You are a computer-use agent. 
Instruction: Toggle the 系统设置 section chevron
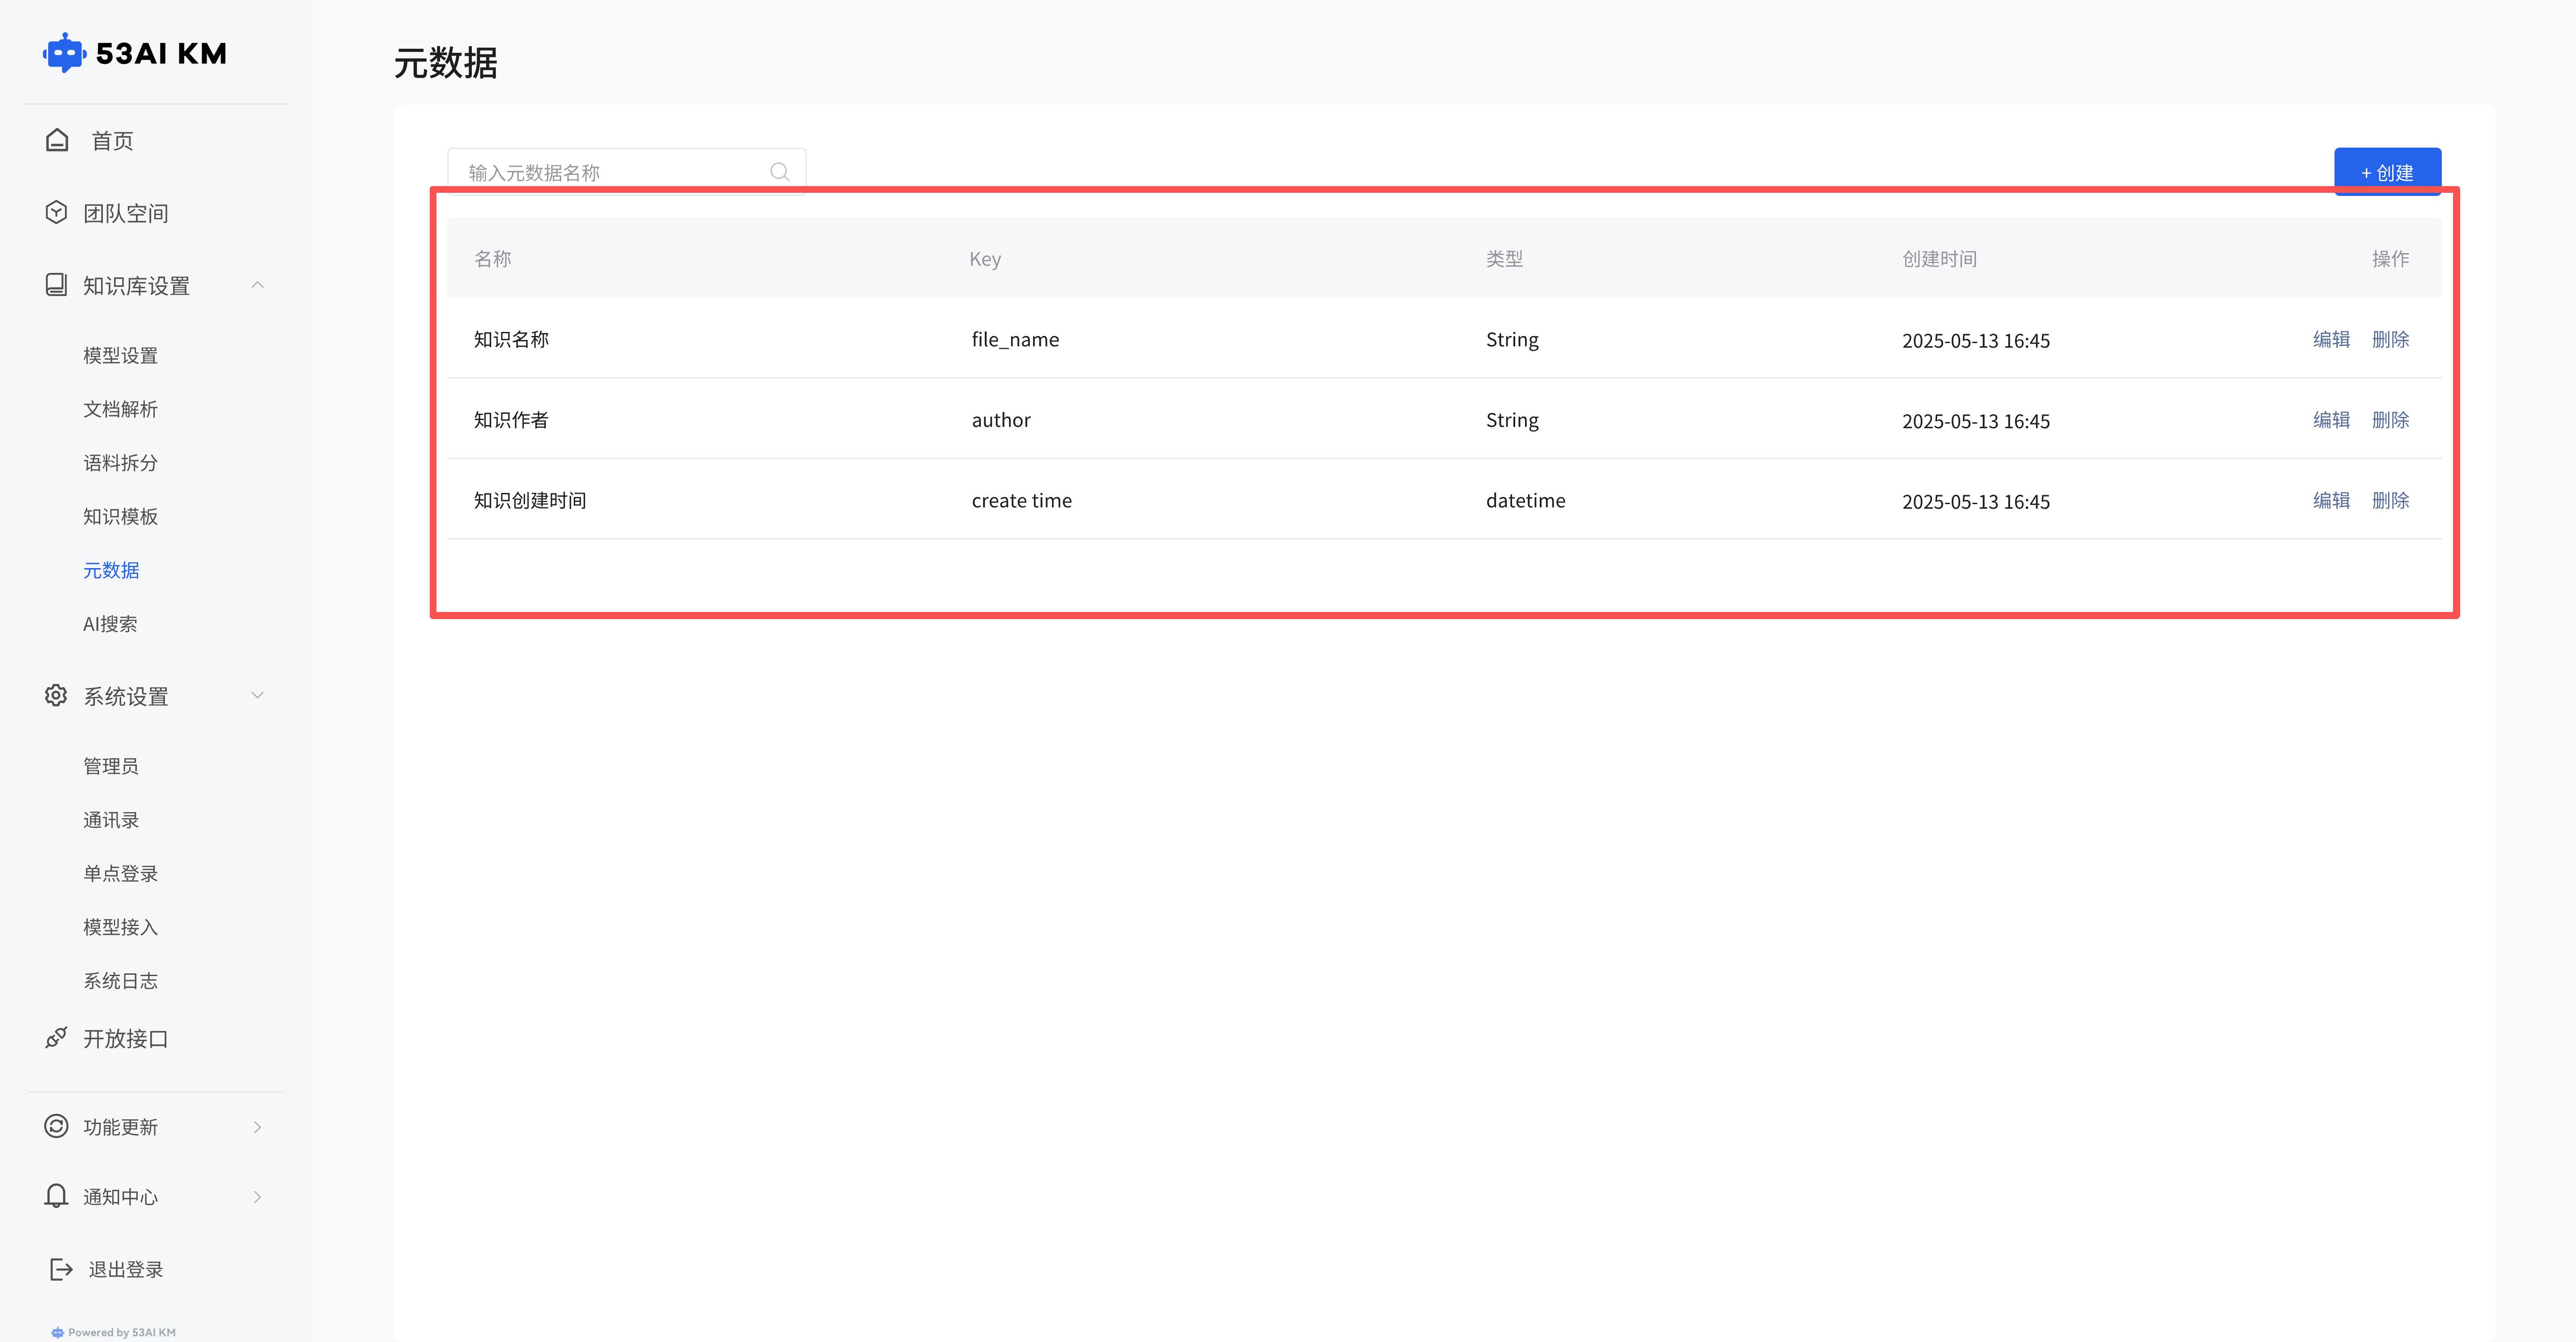tap(257, 695)
